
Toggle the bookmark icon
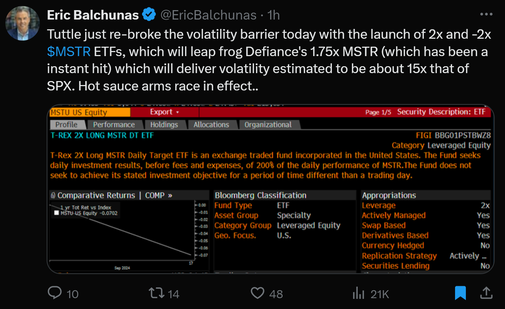[x=460, y=293]
